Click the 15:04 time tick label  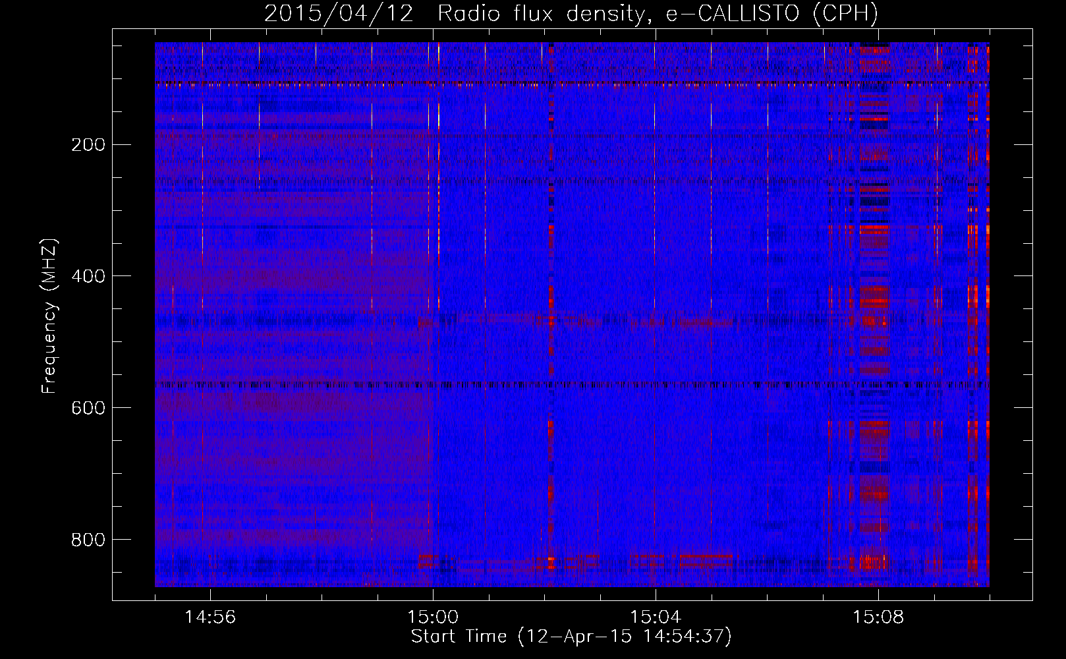tap(656, 617)
